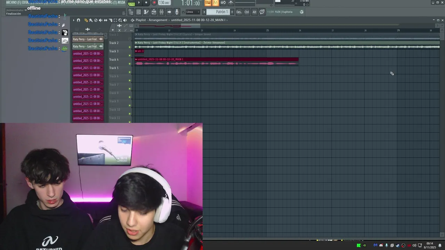The width and height of the screenshot is (445, 250).
Task: Toggle the loop recording icon
Action: 223,3
